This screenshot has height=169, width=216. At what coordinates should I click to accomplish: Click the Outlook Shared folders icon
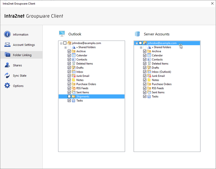pos(74,47)
